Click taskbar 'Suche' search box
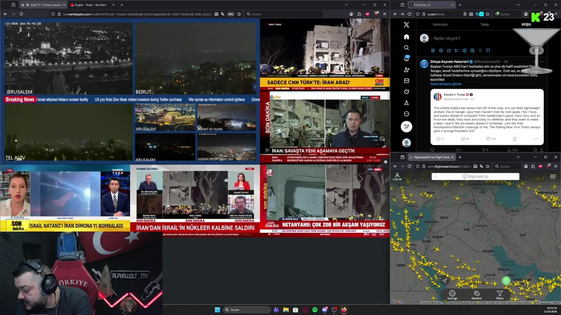 tap(247, 310)
